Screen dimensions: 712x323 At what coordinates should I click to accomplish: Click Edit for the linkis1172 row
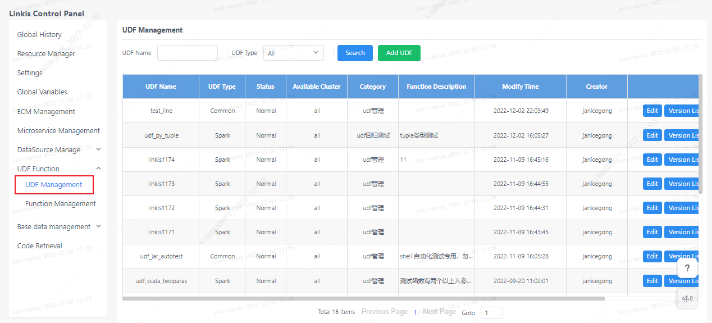click(x=652, y=208)
